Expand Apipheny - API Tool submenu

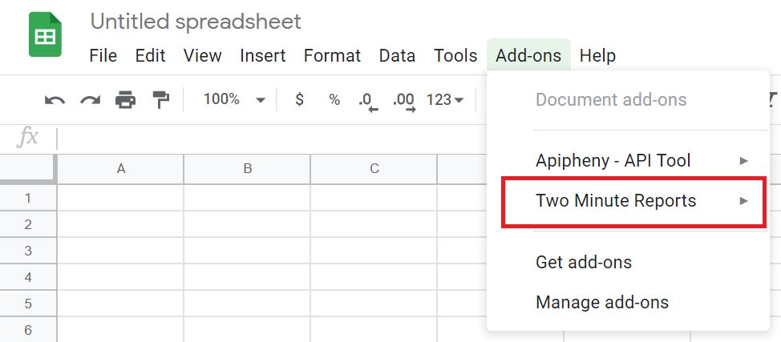point(628,160)
